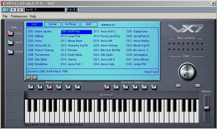Select patch C22: Silk Cello
Screen dimensions: 217x129
coord(103,55)
